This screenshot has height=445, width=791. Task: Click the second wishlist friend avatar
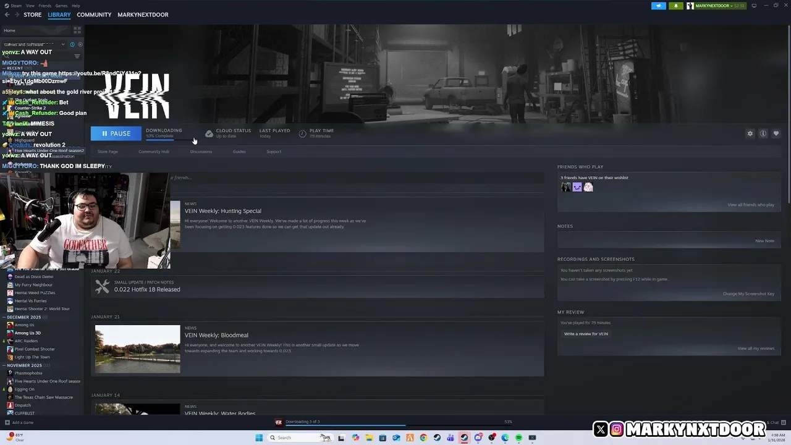pyautogui.click(x=577, y=187)
